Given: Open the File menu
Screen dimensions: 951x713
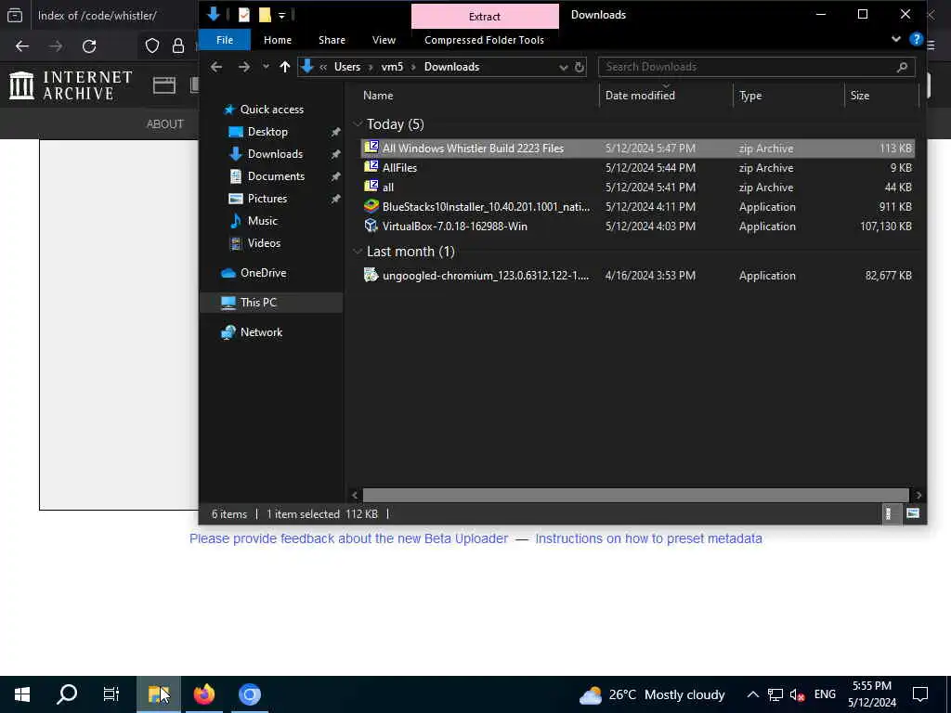Looking at the screenshot, I should pyautogui.click(x=225, y=40).
